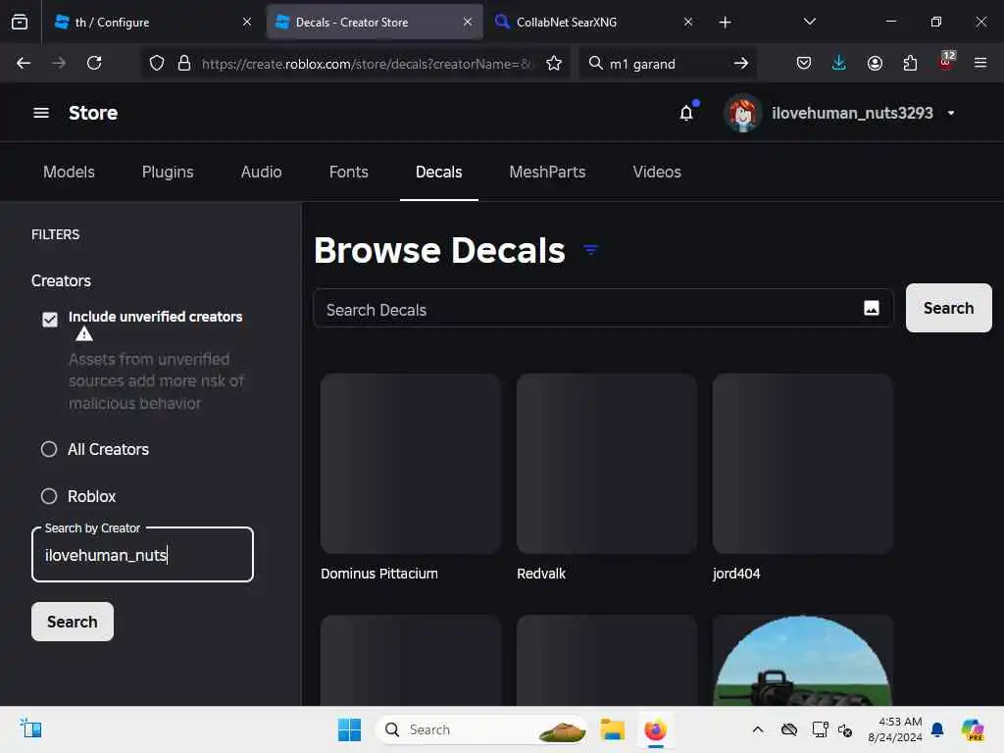The image size is (1004, 753).
Task: Click the Firefox taskbar icon
Action: (655, 729)
